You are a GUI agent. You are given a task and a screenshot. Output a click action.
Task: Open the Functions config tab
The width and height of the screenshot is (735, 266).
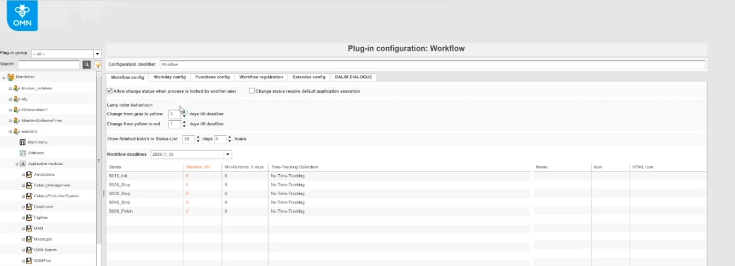click(212, 77)
